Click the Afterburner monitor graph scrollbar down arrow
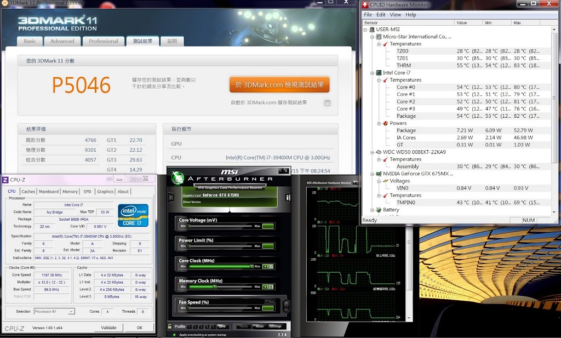The image size is (561, 338). click(x=409, y=318)
